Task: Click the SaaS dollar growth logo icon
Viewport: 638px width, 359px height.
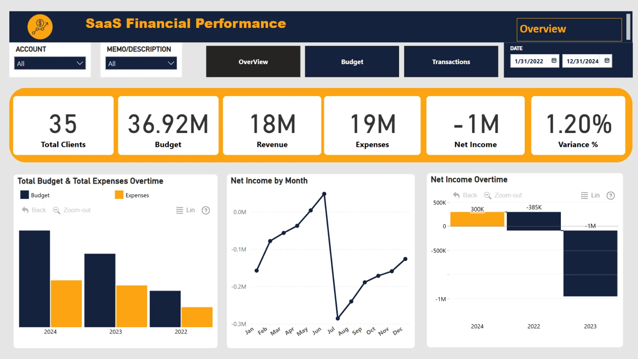Action: coord(40,27)
